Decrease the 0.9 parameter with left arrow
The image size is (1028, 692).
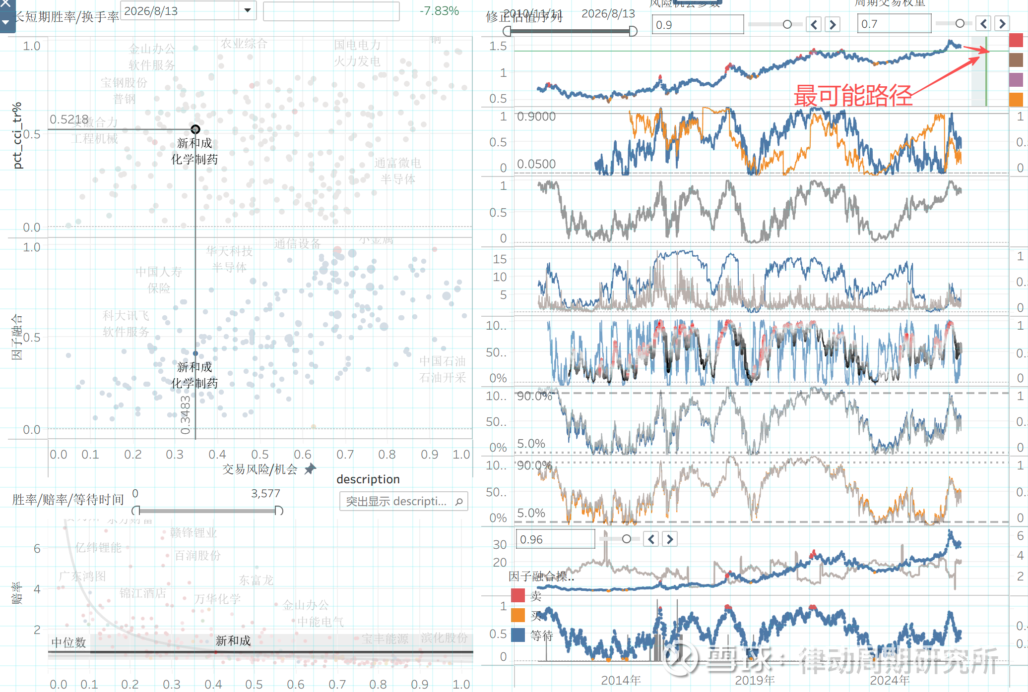[x=814, y=24]
